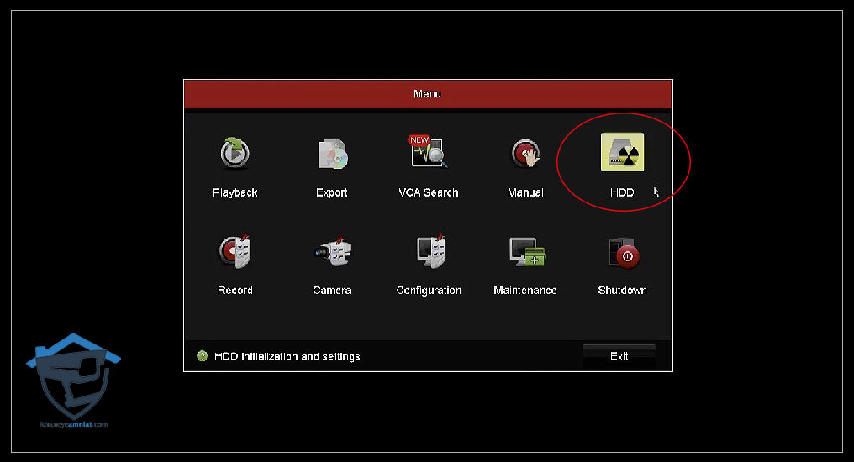This screenshot has width=854, height=462.
Task: Choose the 'Configuration' text label
Action: pos(429,291)
